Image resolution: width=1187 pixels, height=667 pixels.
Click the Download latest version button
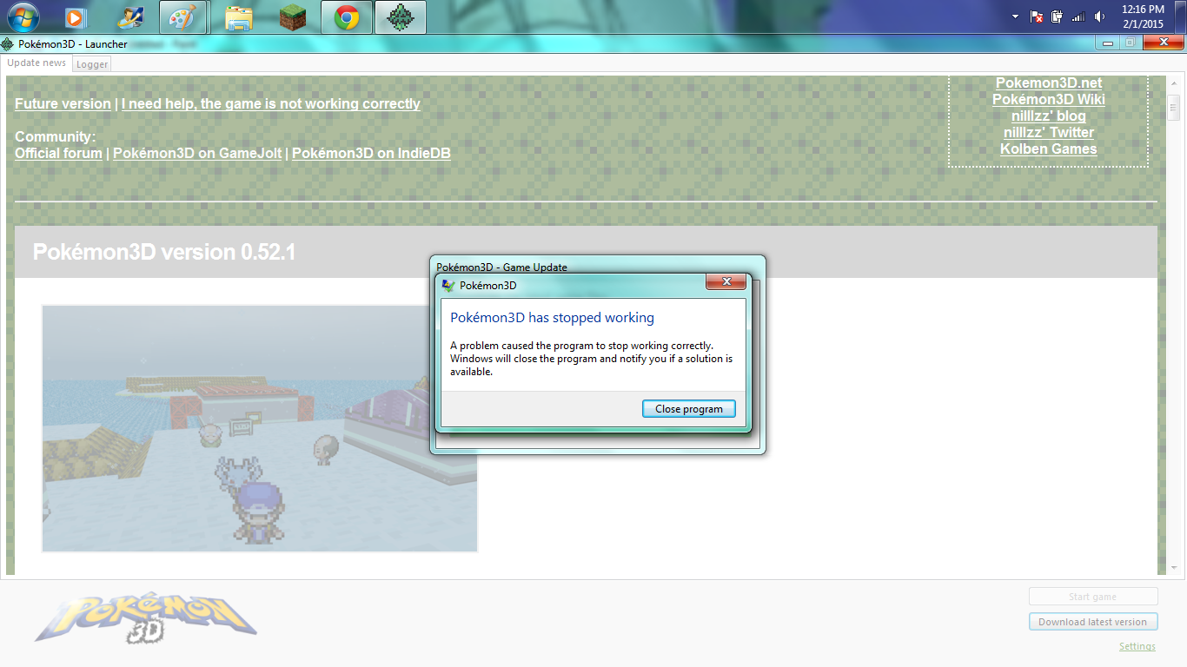pyautogui.click(x=1093, y=622)
